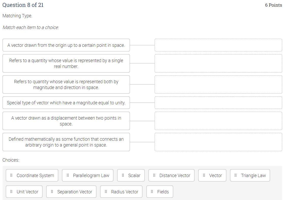Click answer slot for magnitude and direction item
Viewport: 285px width, 200px height.
tap(218, 84)
